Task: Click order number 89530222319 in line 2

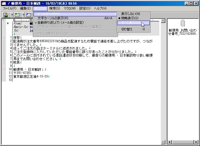Action: coord(48,41)
